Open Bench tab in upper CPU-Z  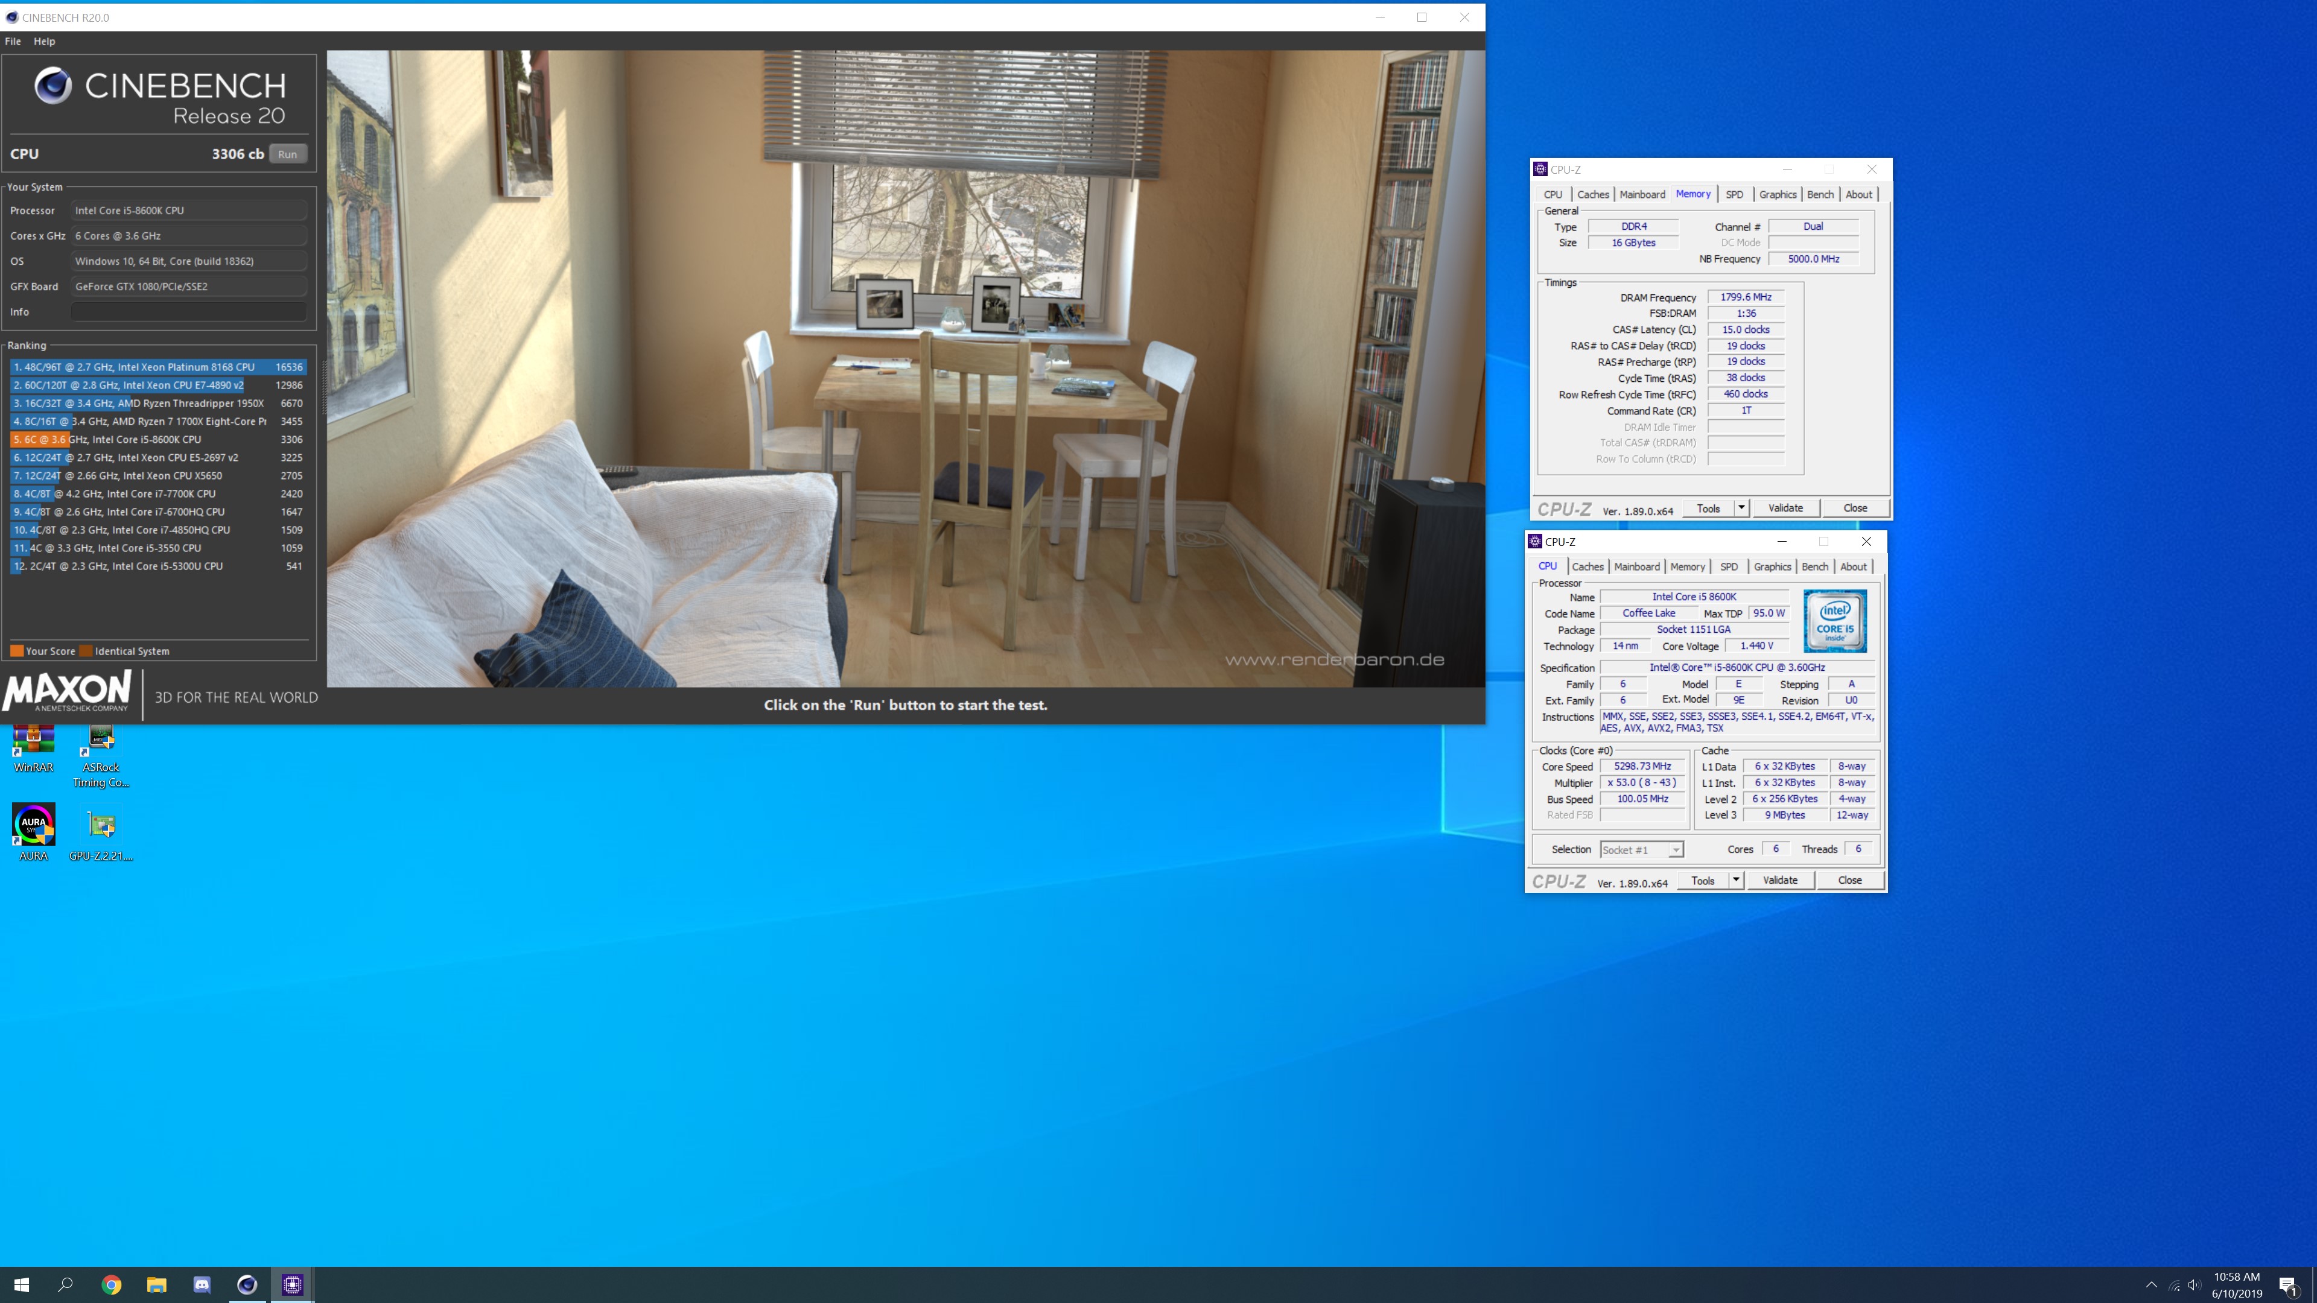pyautogui.click(x=1820, y=194)
